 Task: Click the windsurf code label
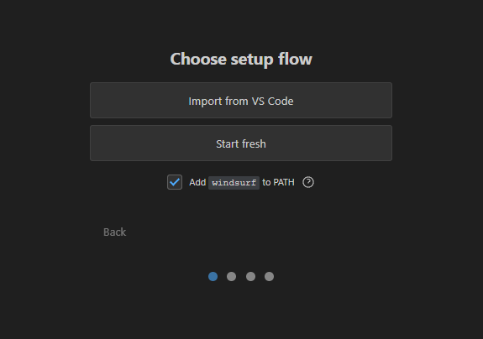tap(234, 183)
